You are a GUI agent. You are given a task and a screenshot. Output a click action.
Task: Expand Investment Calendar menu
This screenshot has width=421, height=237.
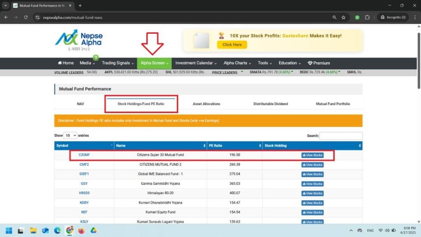point(196,63)
